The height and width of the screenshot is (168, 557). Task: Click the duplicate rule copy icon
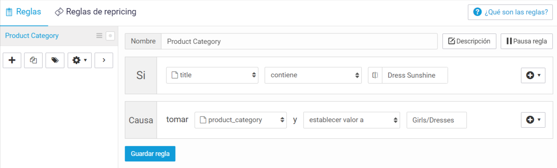pos(33,60)
